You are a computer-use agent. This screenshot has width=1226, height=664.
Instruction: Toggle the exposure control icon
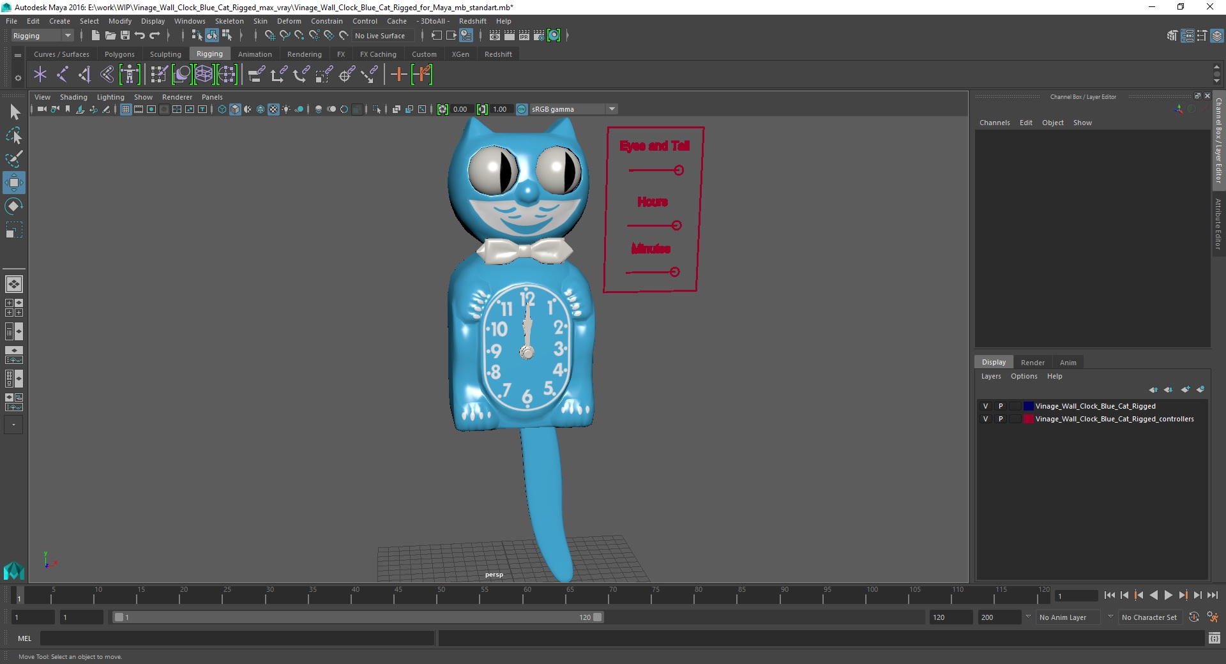(x=443, y=109)
